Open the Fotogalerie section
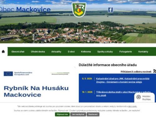Screen dimensions: 156x117 [x=125, y=51]
